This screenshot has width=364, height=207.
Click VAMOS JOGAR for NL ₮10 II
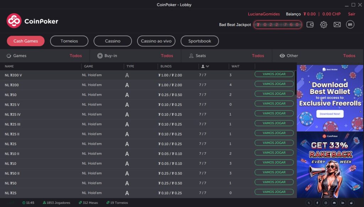point(274,153)
